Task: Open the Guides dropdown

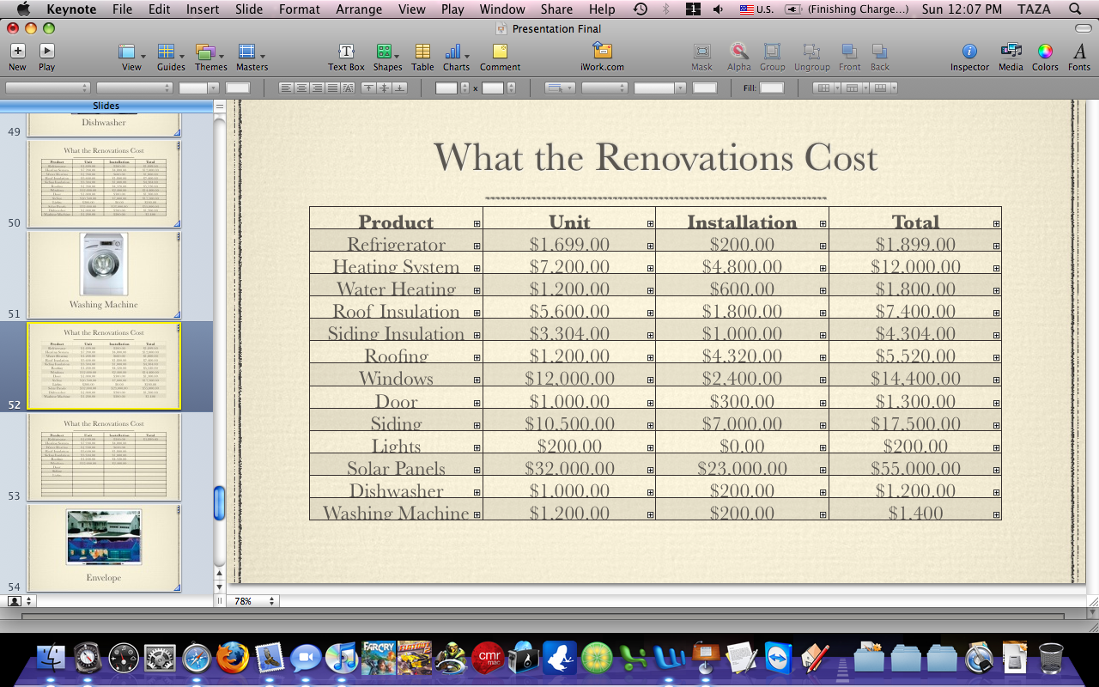Action: pyautogui.click(x=171, y=57)
